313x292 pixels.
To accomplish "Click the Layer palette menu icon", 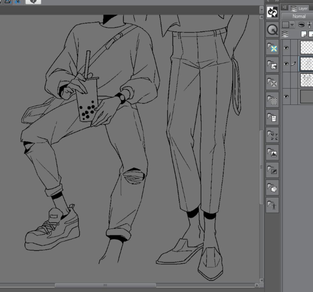I will click(284, 7).
